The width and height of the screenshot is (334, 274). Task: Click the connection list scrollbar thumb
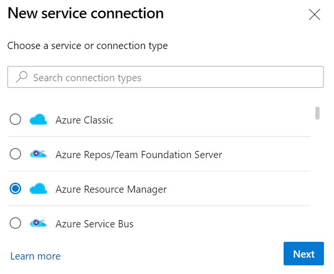(x=317, y=113)
